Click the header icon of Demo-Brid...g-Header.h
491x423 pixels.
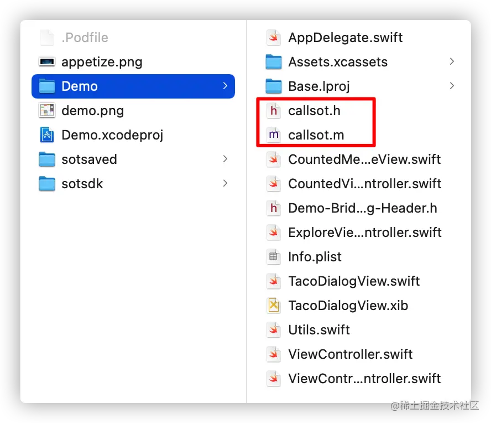[x=274, y=208]
